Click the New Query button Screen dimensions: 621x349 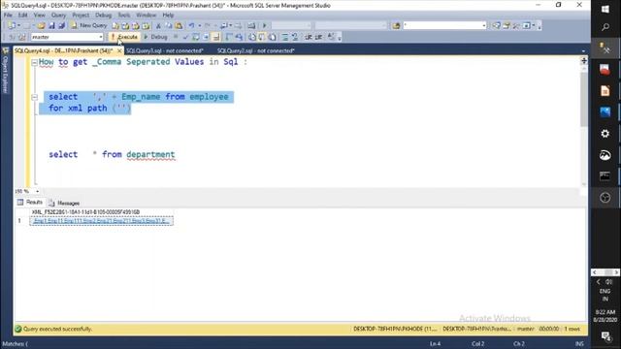click(x=89, y=25)
